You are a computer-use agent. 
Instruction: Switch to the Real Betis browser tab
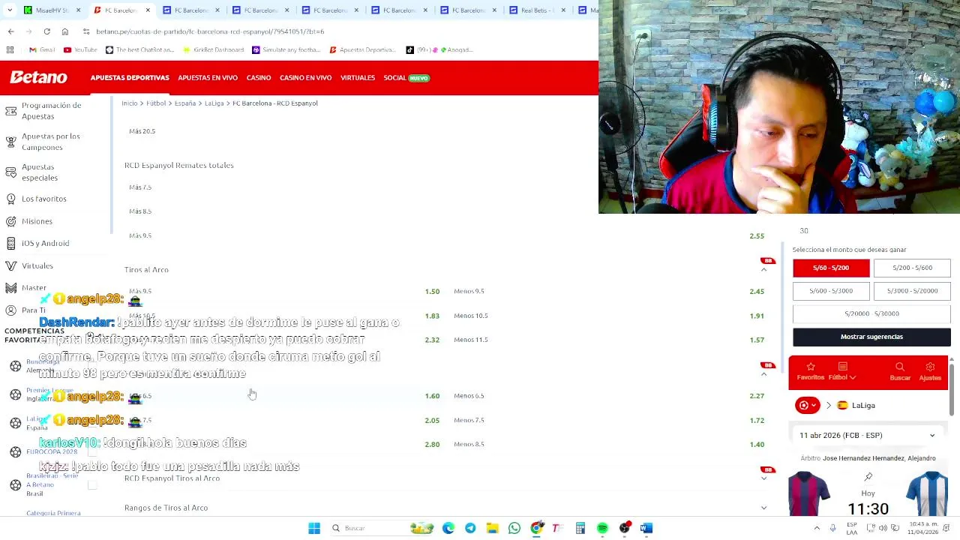pyautogui.click(x=537, y=10)
